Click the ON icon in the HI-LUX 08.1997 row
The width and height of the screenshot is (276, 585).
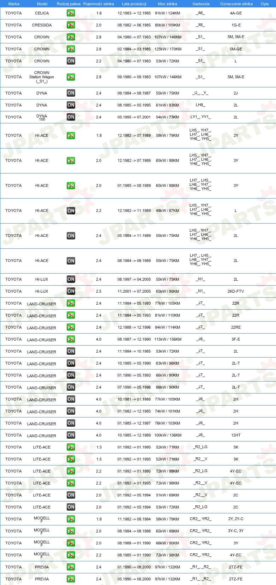click(71, 279)
